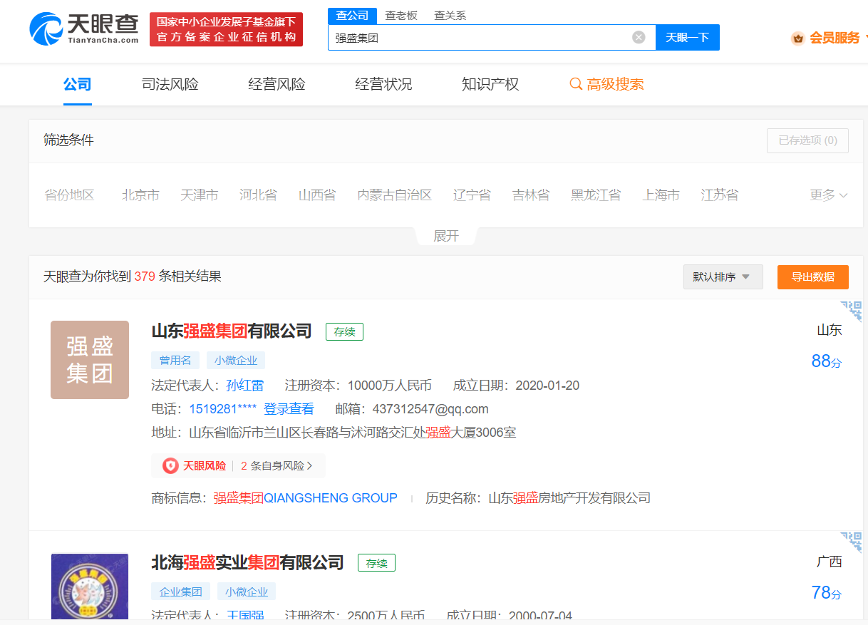Image resolution: width=868 pixels, height=625 pixels.
Task: Click 登录查看 to view phone
Action: click(289, 409)
